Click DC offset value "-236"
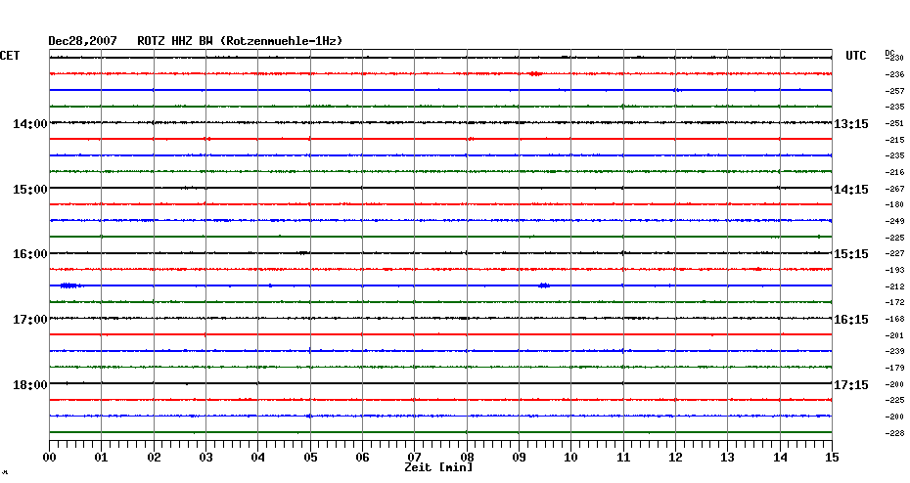Viewport: 910px width, 483px height. (x=894, y=75)
